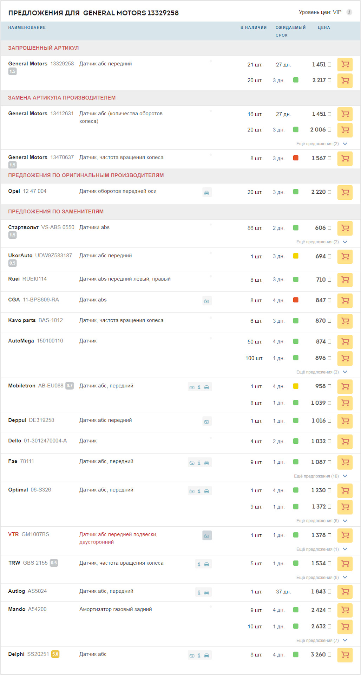Click red status square for General Motors 13470637
This screenshot has width=361, height=675.
click(x=296, y=158)
